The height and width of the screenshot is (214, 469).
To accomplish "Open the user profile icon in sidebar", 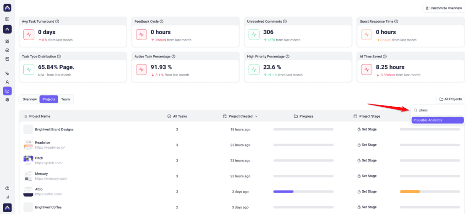I will tap(7, 82).
